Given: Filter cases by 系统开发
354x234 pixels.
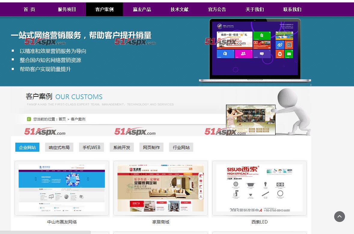Looking at the screenshot, I should (x=122, y=147).
